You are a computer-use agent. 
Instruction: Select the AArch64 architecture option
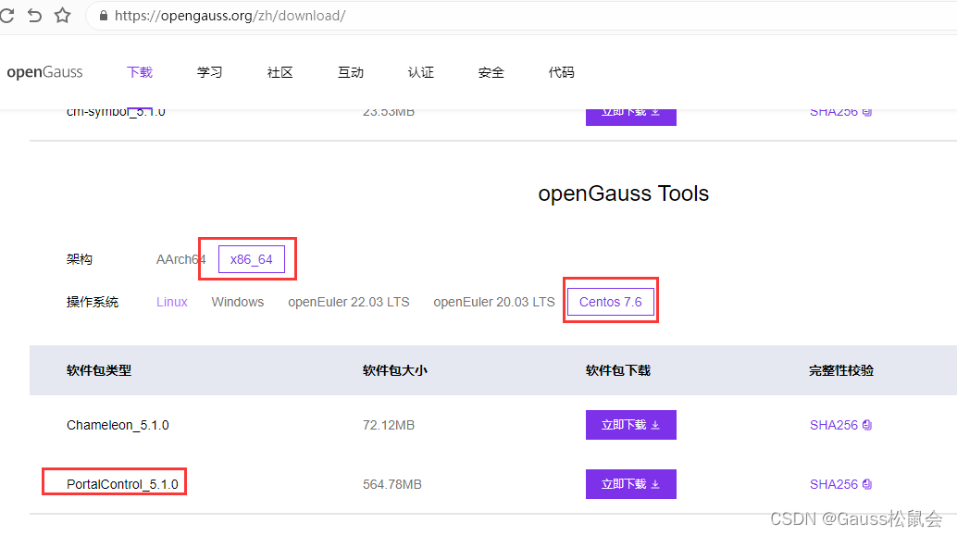click(180, 259)
